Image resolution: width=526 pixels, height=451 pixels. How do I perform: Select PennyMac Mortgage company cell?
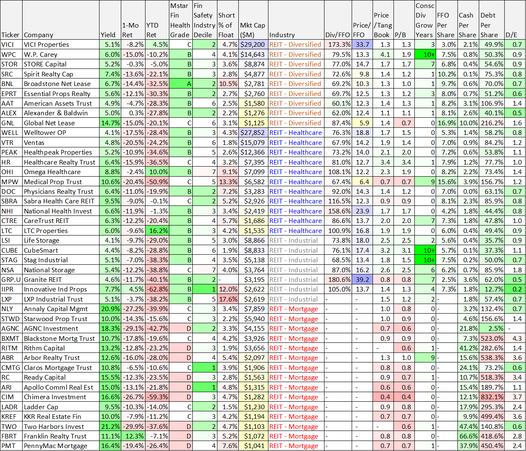61,446
